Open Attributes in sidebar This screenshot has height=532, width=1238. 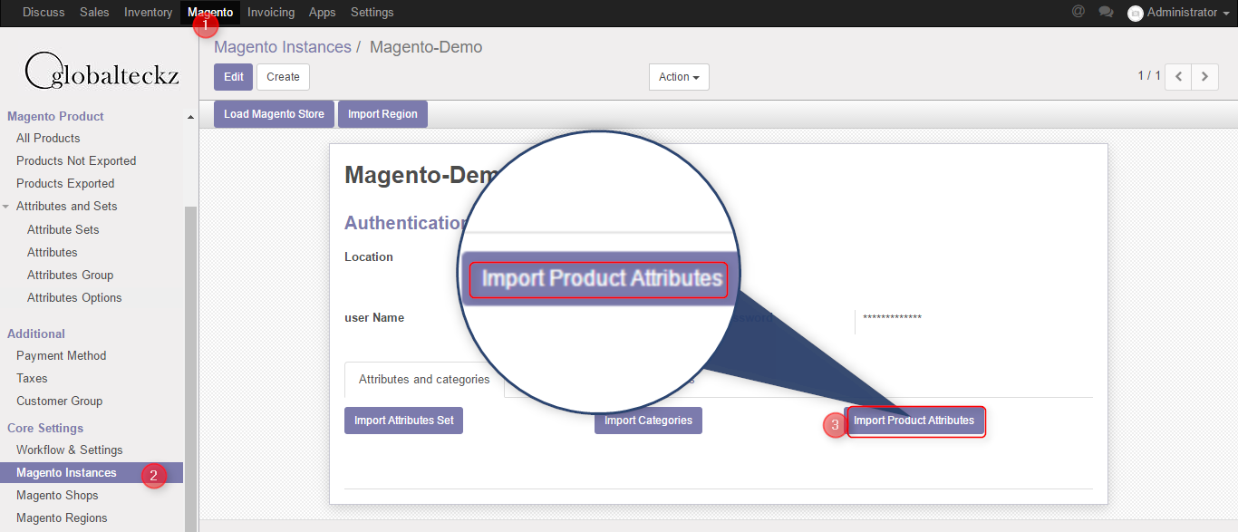53,253
